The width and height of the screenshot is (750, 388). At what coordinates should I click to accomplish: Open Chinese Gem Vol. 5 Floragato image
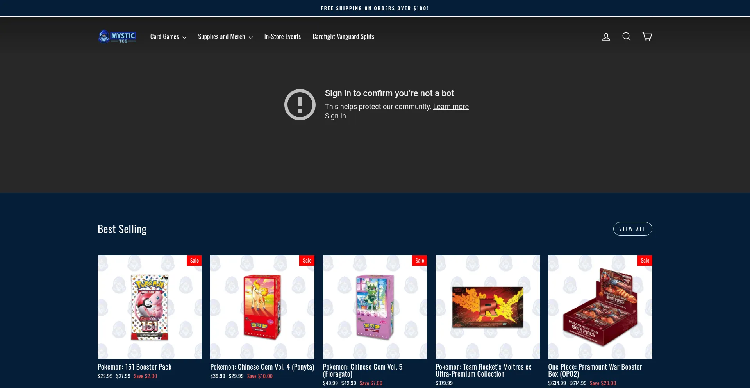coord(375,307)
